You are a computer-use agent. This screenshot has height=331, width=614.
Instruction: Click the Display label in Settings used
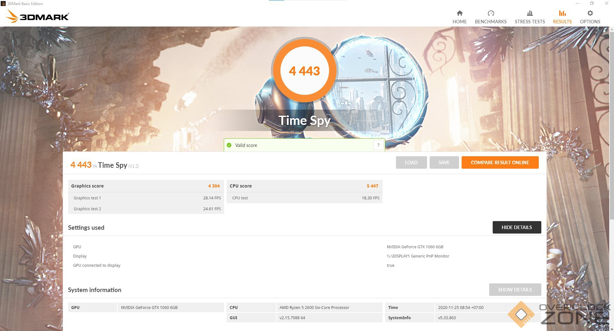point(80,256)
